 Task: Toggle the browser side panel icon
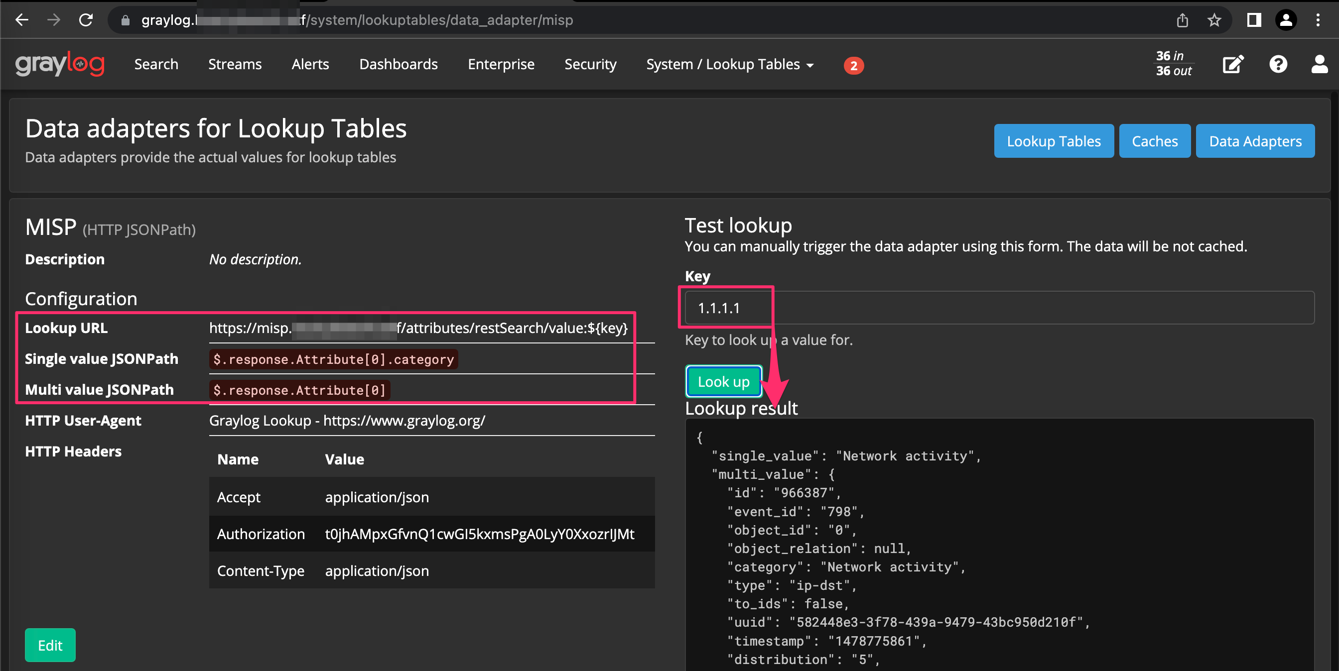click(x=1254, y=20)
